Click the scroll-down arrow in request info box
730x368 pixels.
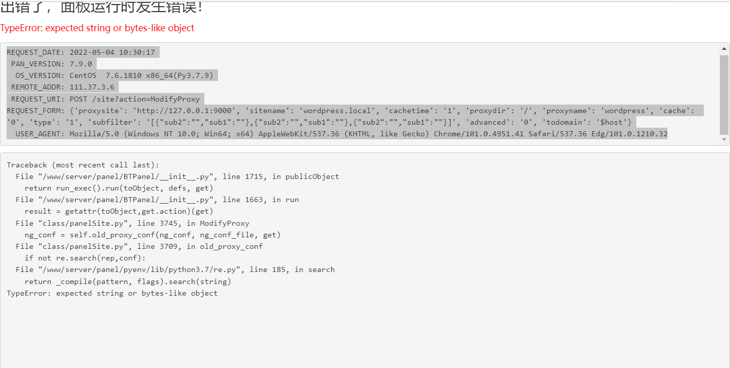724,139
